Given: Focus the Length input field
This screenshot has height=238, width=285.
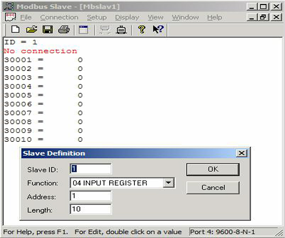Looking at the screenshot, I should (91, 209).
